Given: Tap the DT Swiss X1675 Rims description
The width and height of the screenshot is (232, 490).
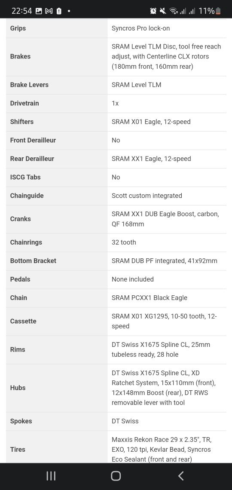Looking at the screenshot, I should [161, 349].
